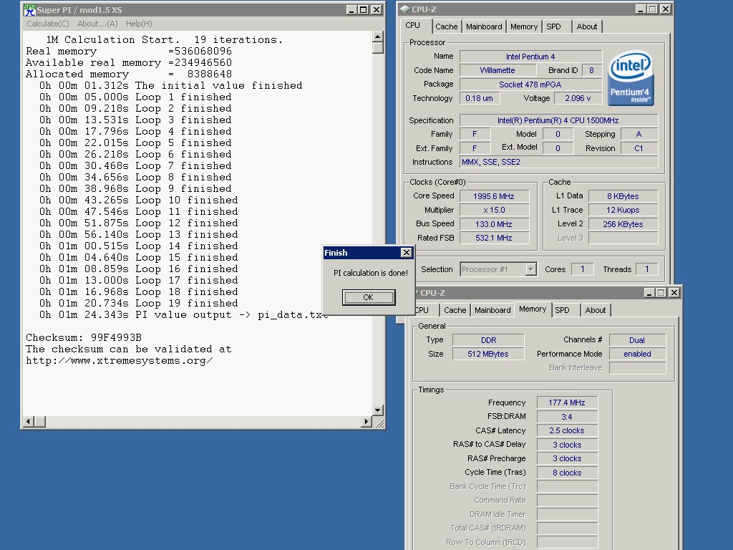Click the memory Frequency value 177.4 MHz
The height and width of the screenshot is (550, 733).
click(567, 402)
